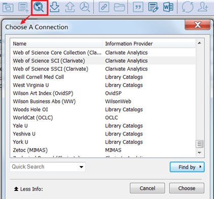Click the open file folder icon
Image resolution: width=214 pixels, height=199 pixels.
tap(119, 7)
